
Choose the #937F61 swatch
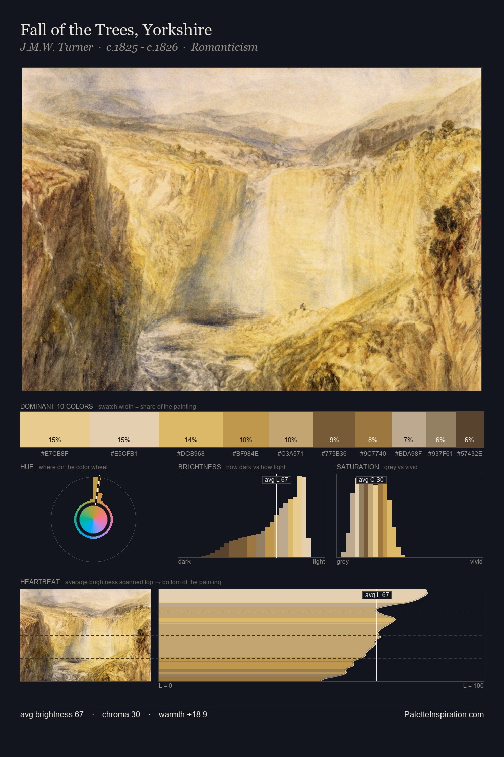[440, 429]
